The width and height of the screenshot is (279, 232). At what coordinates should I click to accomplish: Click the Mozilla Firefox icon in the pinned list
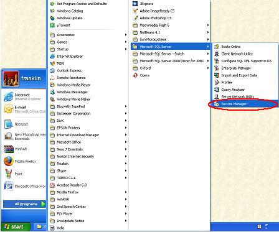9,161
